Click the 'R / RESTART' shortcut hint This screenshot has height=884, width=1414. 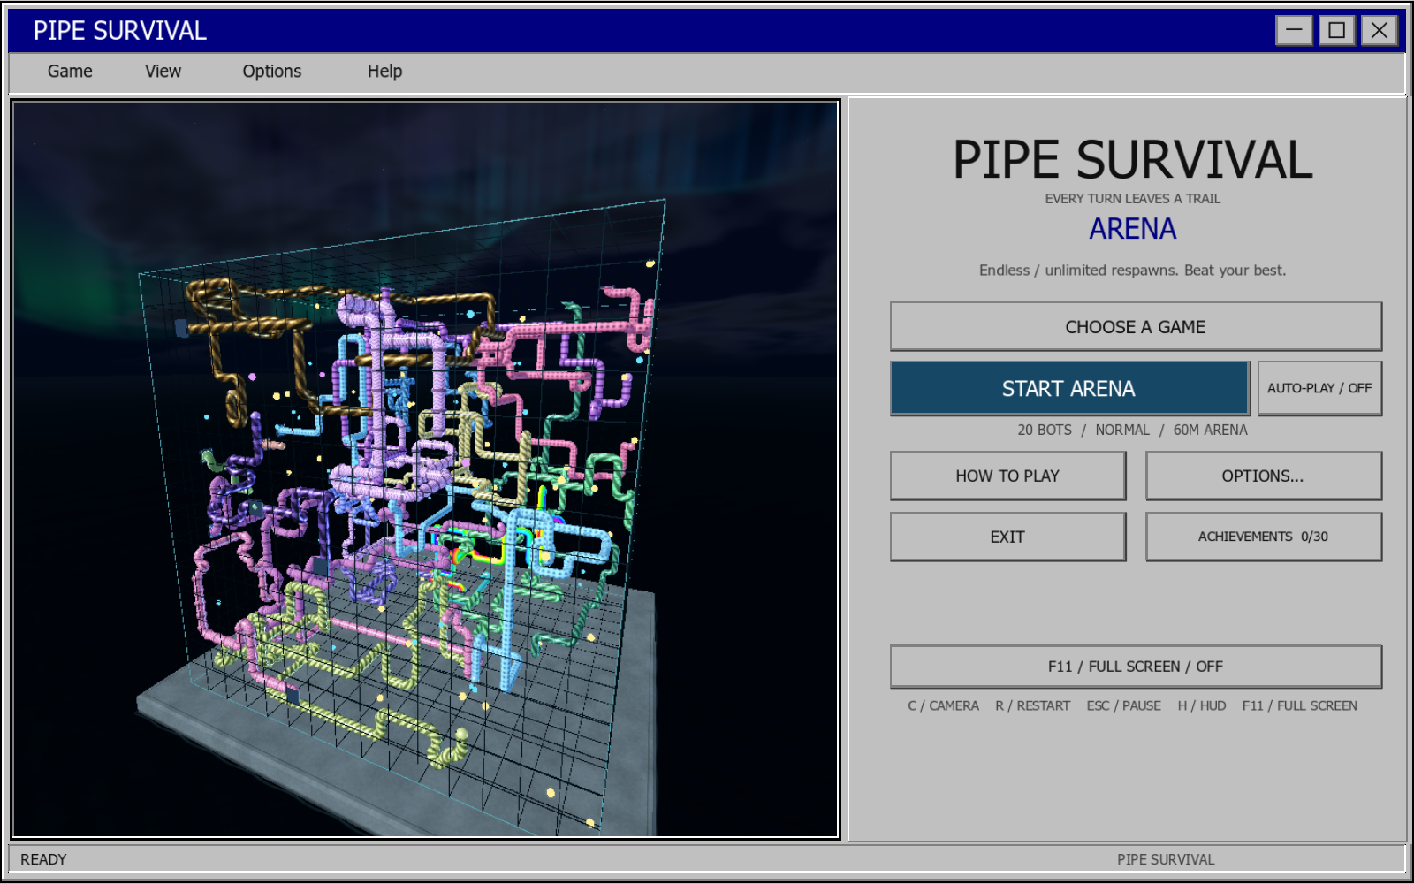pyautogui.click(x=1032, y=706)
